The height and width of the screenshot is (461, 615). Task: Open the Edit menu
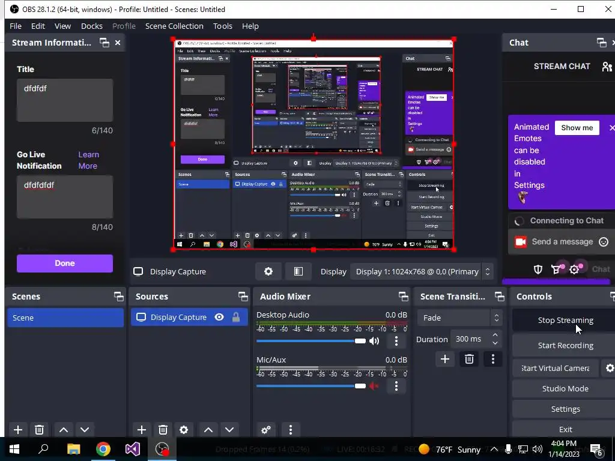click(38, 26)
